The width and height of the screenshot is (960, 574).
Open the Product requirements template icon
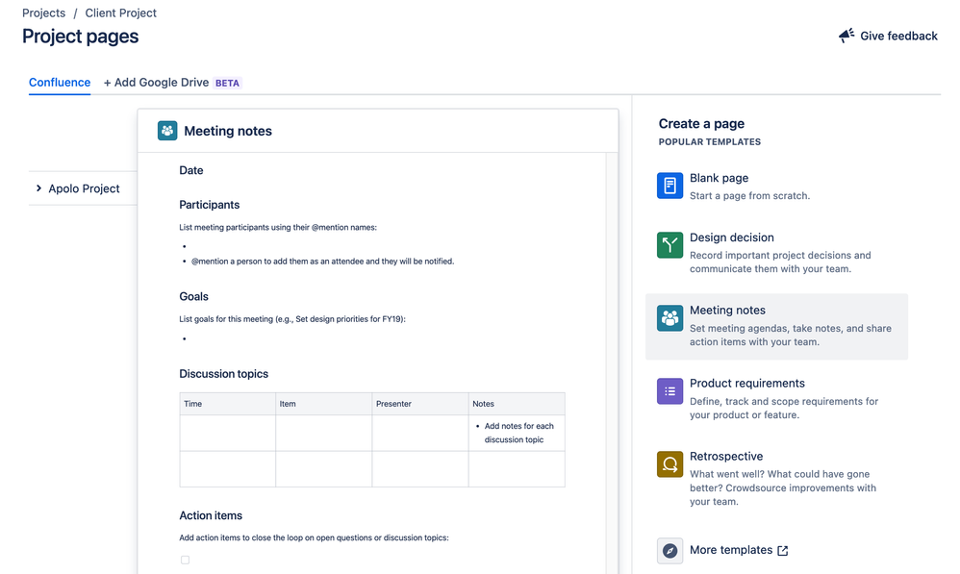click(x=669, y=390)
